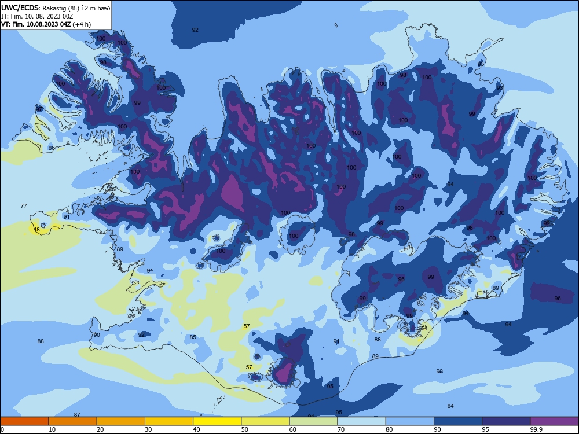
Task: Select the '70' legend tick label
Action: (341, 429)
